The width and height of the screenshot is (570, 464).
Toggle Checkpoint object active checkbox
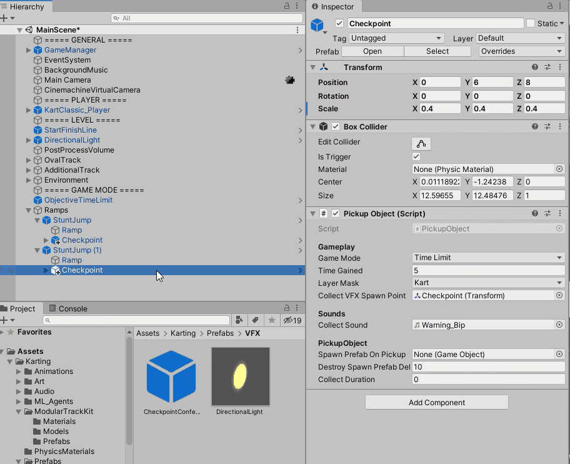tap(339, 23)
